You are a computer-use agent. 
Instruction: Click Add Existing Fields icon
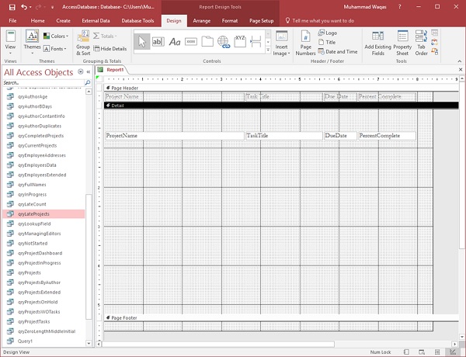click(x=378, y=43)
